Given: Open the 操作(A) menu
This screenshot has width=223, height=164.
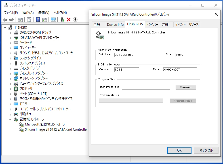Looking at the screenshot, I should point(28,13).
